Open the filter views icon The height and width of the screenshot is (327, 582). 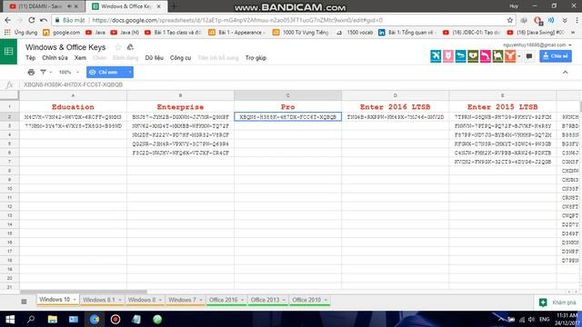point(43,72)
